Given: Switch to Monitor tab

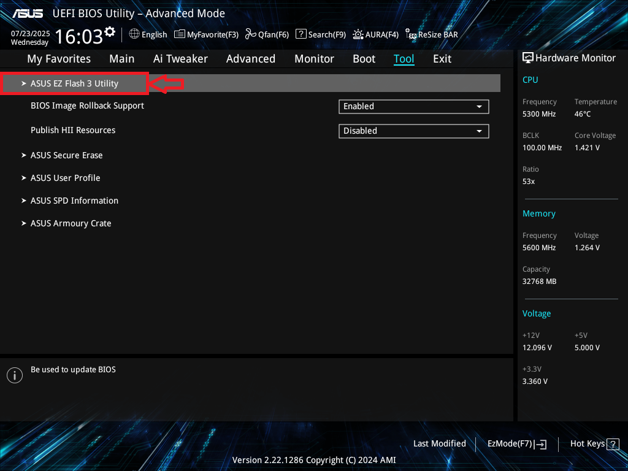Looking at the screenshot, I should click(314, 59).
